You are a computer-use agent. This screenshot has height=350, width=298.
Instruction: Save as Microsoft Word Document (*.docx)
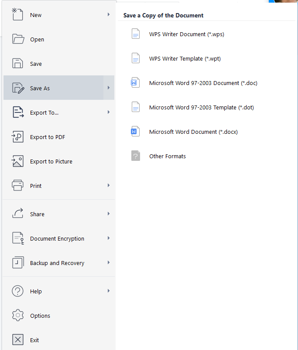point(193,132)
